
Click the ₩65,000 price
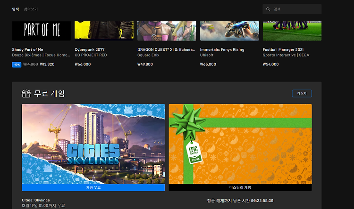(208, 64)
